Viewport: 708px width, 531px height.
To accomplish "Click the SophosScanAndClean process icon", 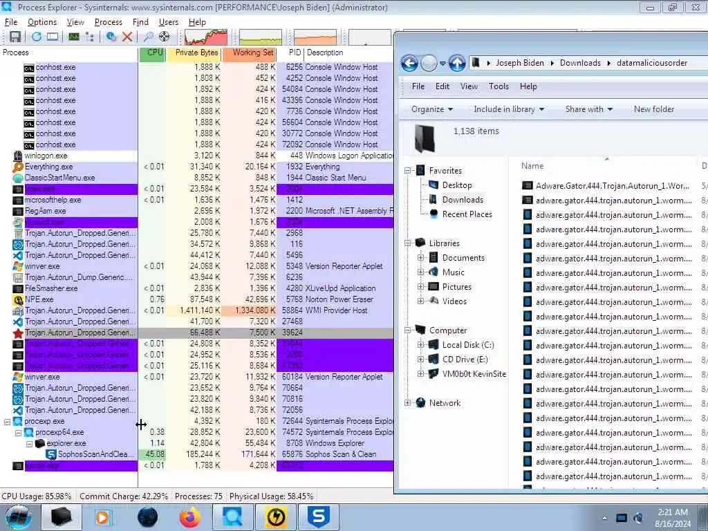I will (x=51, y=455).
